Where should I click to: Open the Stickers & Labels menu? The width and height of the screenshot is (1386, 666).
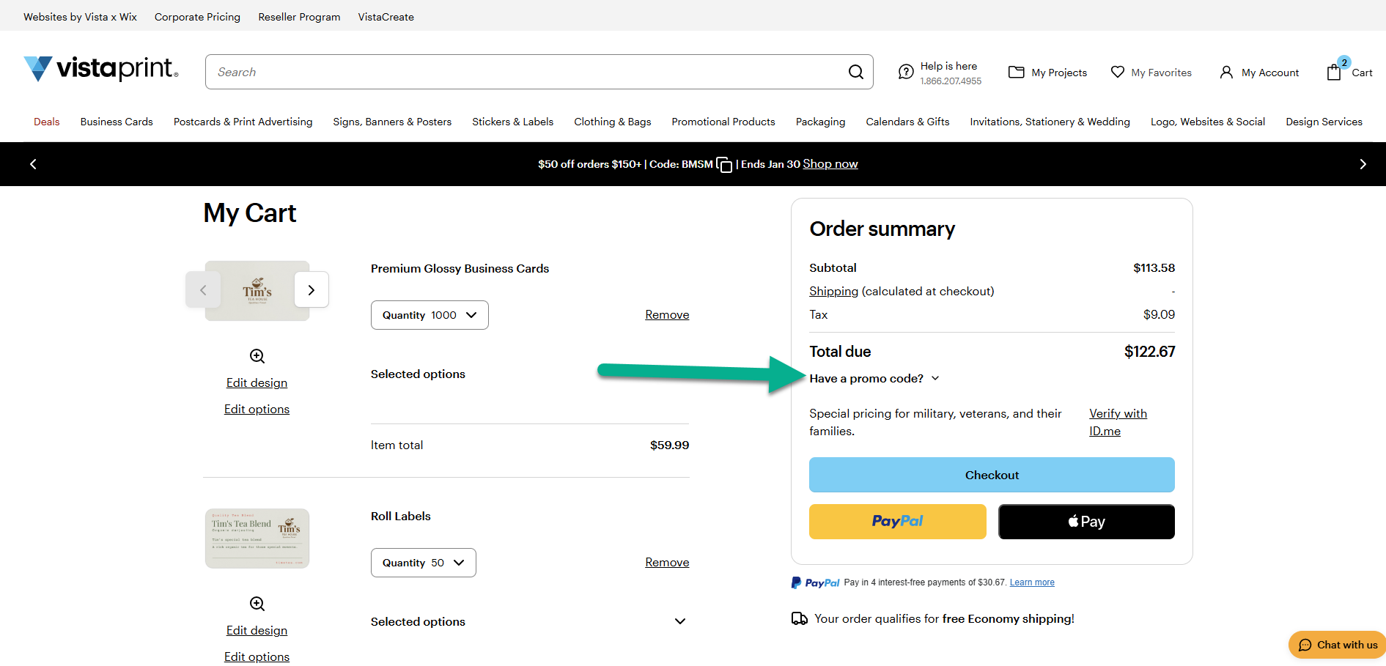coord(513,122)
